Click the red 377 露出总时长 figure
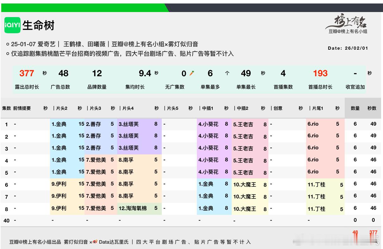Image resolution: width=383 pixels, height=249 pixels. click(x=27, y=73)
